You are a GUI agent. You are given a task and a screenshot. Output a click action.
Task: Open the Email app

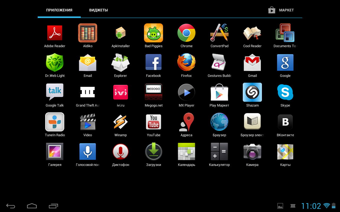tap(88, 63)
